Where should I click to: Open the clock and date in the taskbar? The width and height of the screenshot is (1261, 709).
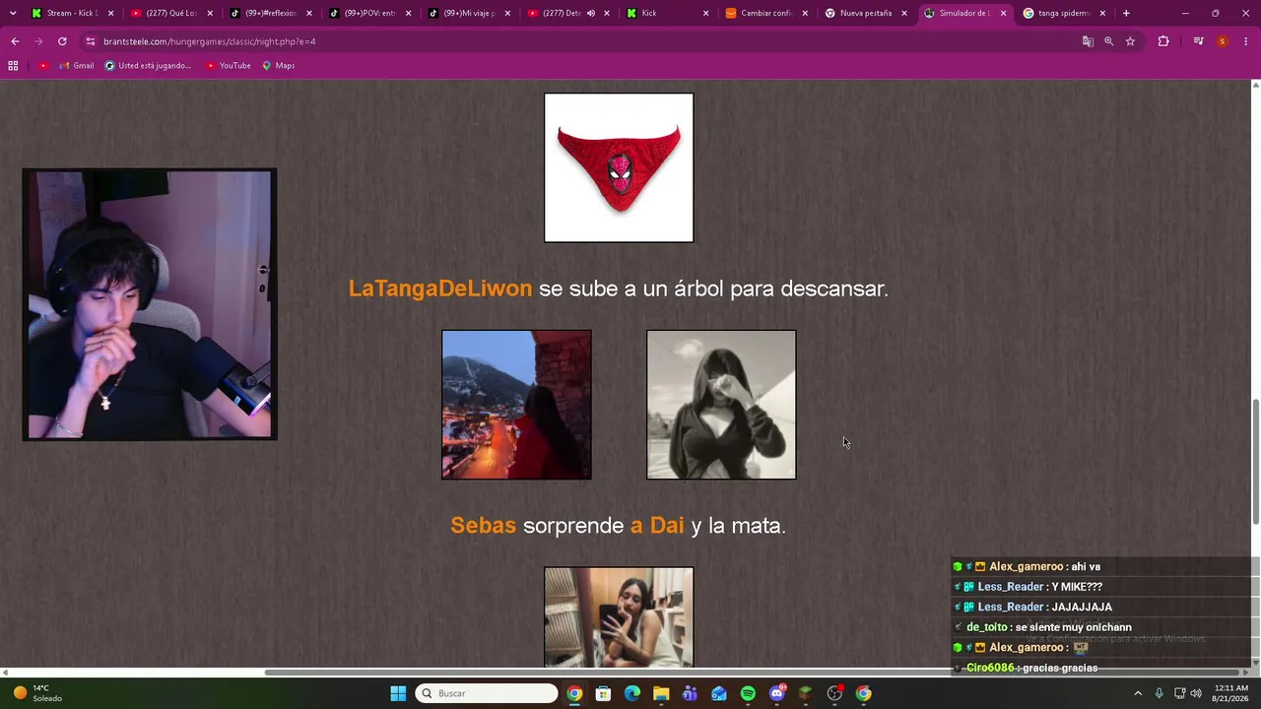click(x=1231, y=693)
